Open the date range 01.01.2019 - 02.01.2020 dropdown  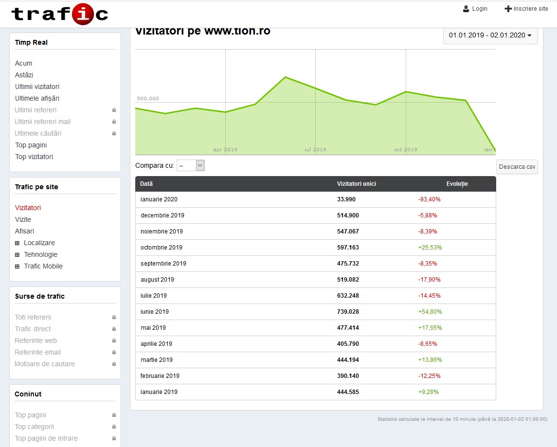[490, 35]
